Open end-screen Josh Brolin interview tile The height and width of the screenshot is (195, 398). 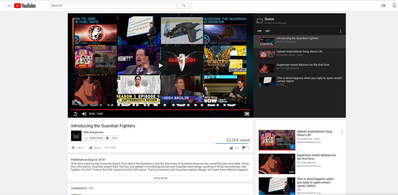[x=182, y=89]
